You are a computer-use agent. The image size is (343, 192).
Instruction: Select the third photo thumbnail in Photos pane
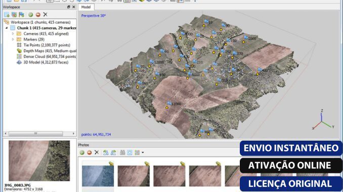coord(169,176)
